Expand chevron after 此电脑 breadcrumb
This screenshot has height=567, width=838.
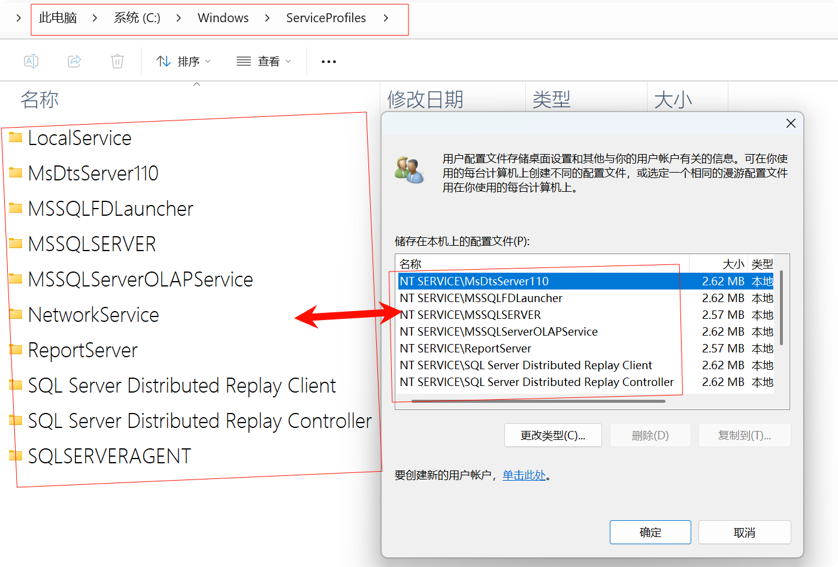click(x=95, y=18)
